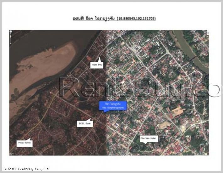This screenshot has height=173, width=223.
Task: Select the Phosy market callout
Action: pos(24,144)
